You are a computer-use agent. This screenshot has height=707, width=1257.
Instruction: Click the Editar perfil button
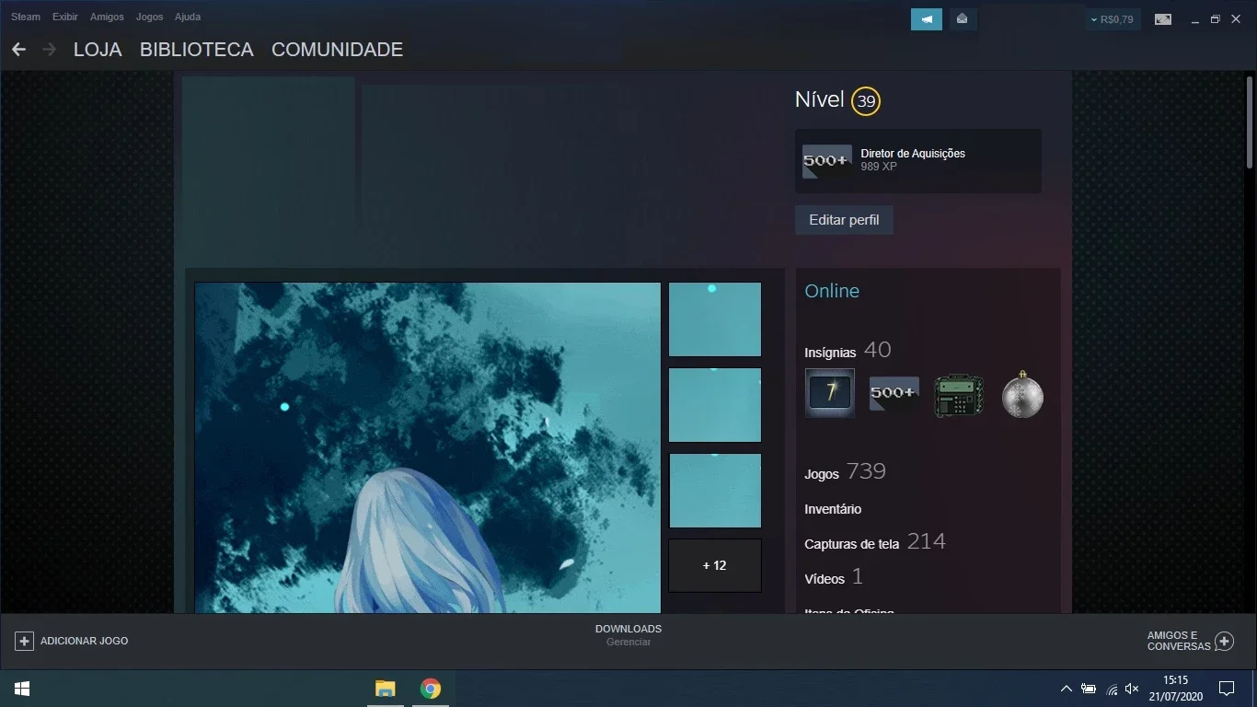(x=844, y=220)
